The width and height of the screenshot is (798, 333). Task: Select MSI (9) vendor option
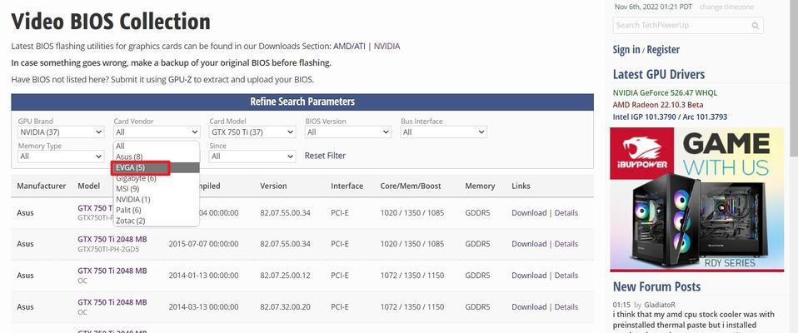click(157, 189)
